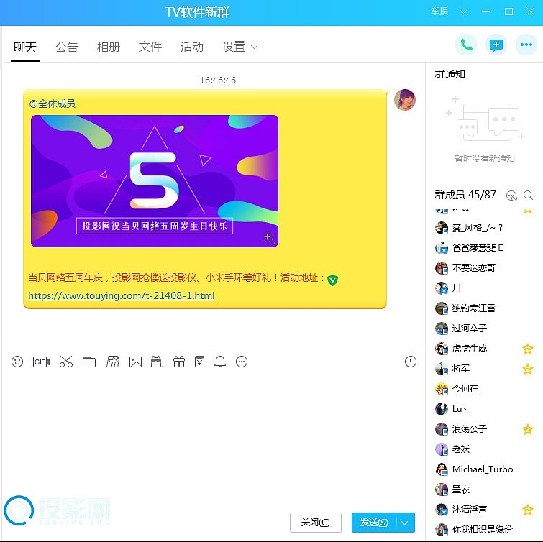Click the sender's avatar photo
Image resolution: width=543 pixels, height=542 pixels.
[x=404, y=100]
